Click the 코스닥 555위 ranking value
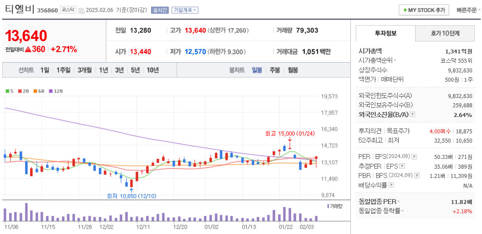 click(456, 60)
